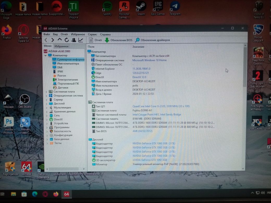This screenshot has height=203, width=271.
Task: Open the Intel Cougar Point H61 chipset link
Action: [157, 115]
